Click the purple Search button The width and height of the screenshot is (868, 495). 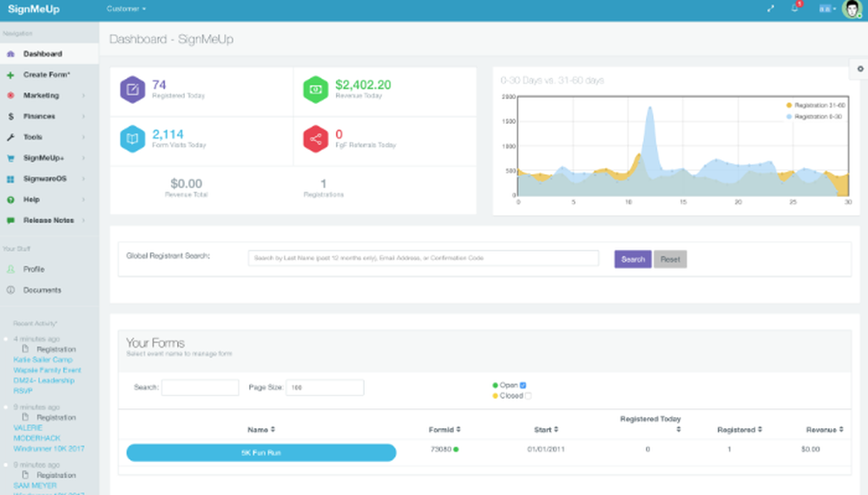click(633, 259)
